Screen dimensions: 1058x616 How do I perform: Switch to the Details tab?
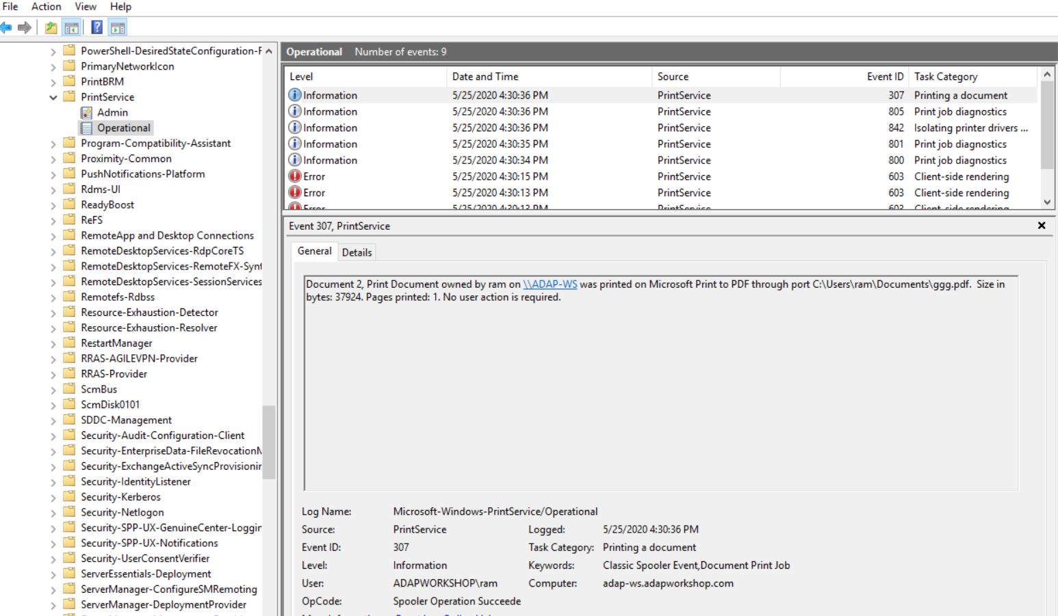click(357, 252)
